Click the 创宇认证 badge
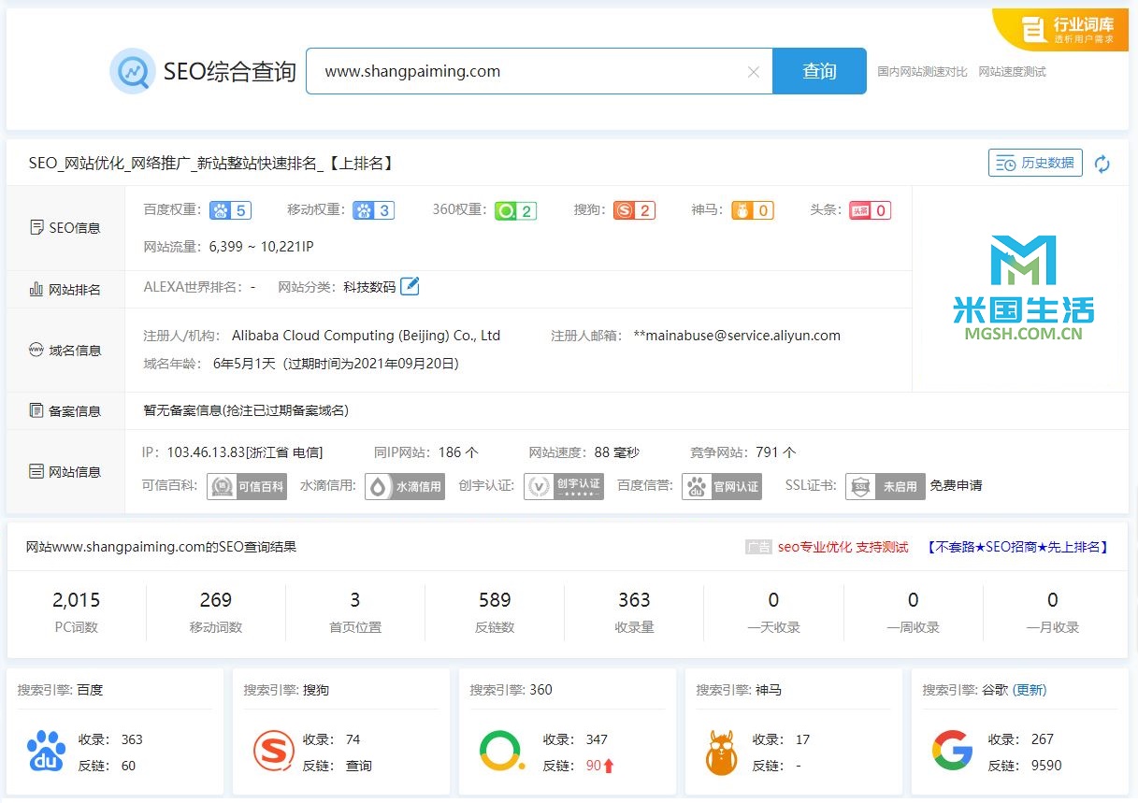 click(x=564, y=486)
